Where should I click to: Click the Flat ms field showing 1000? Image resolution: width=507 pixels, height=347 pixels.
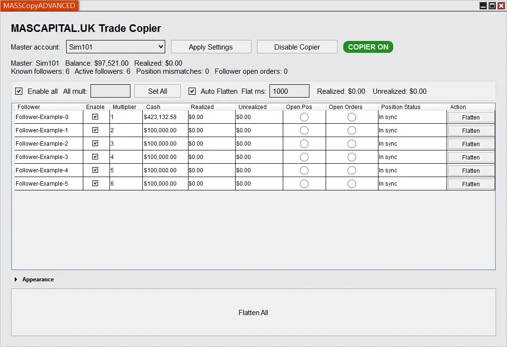click(x=289, y=91)
